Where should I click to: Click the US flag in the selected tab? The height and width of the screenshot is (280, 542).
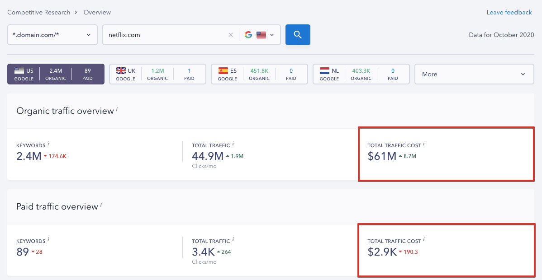19,71
